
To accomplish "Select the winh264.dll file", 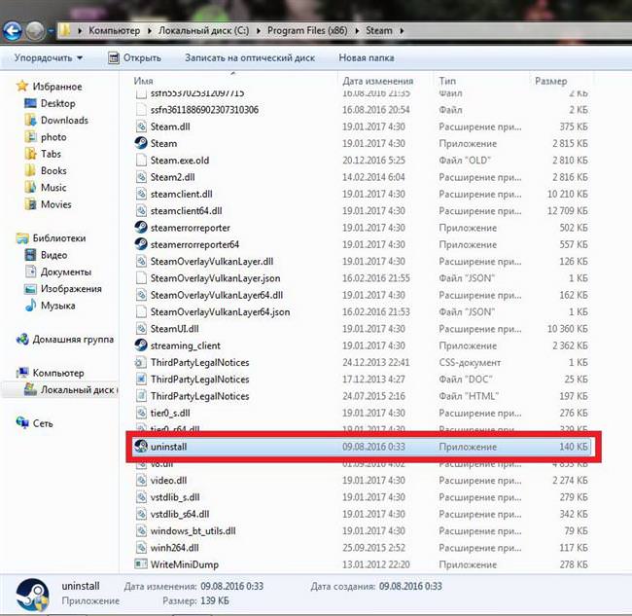I will 361,548.
